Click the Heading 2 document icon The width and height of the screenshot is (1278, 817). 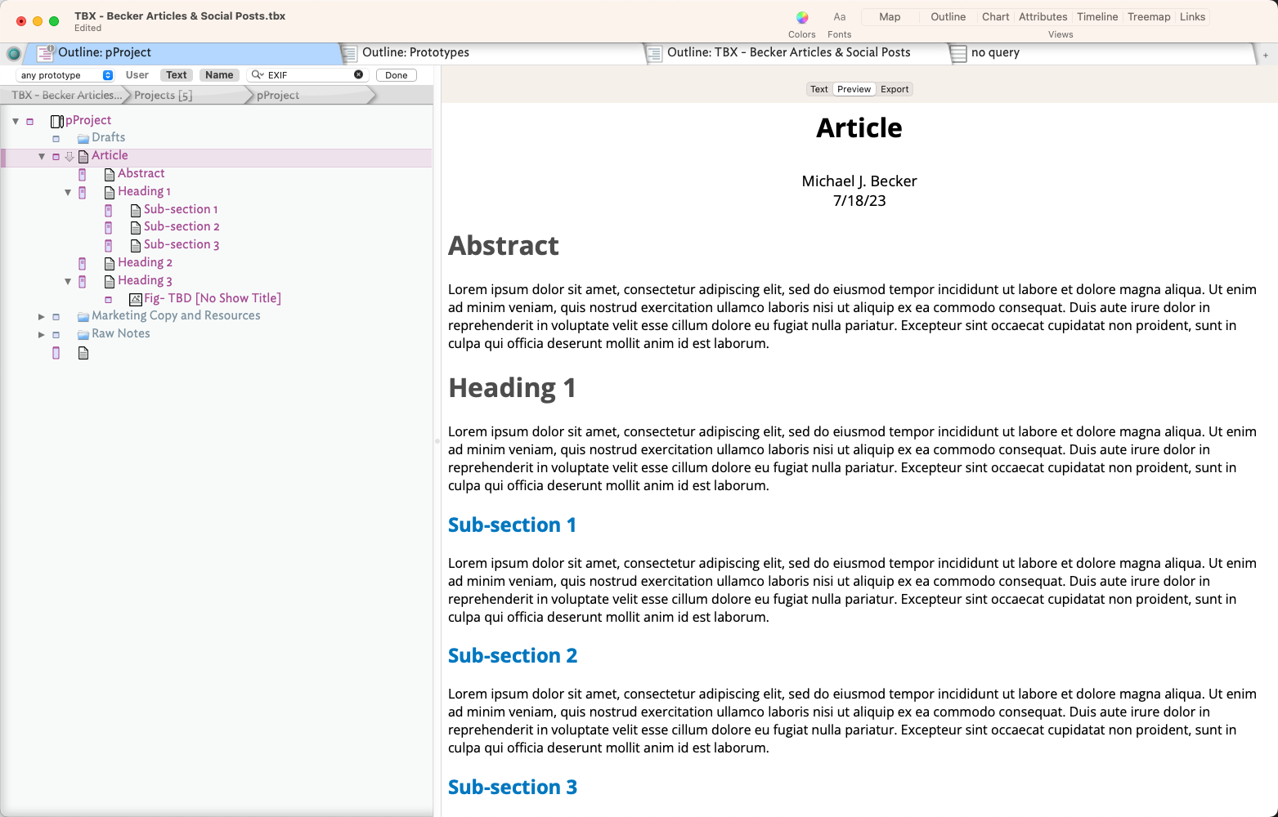110,263
